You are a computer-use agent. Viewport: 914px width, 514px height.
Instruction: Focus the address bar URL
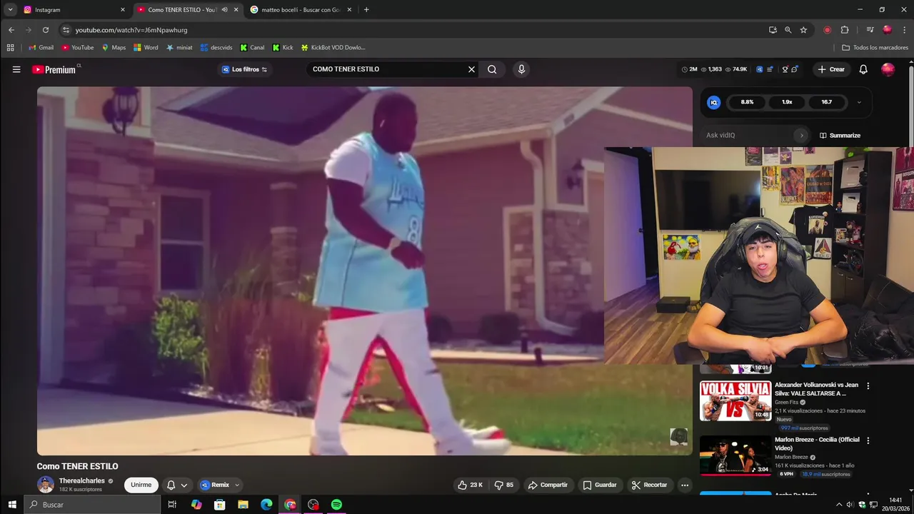[131, 30]
